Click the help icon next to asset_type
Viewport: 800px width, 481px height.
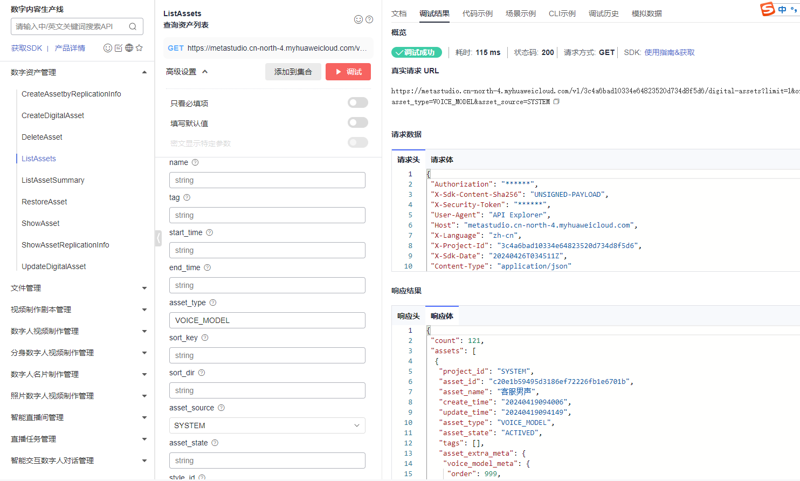[x=213, y=303]
